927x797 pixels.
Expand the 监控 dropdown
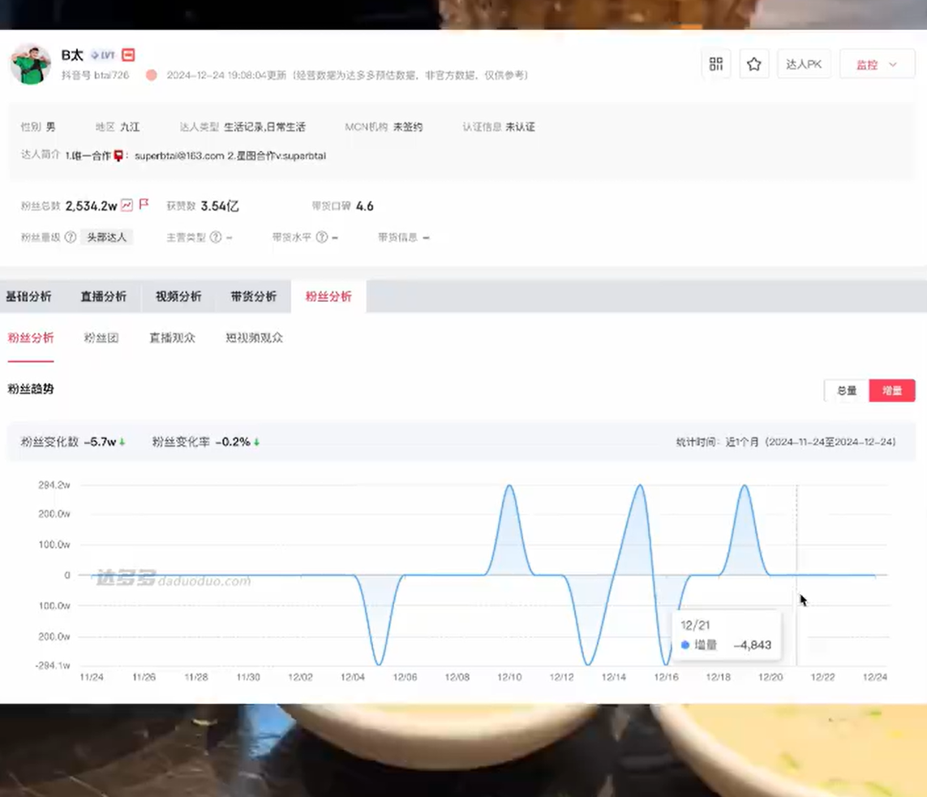pyautogui.click(x=877, y=64)
